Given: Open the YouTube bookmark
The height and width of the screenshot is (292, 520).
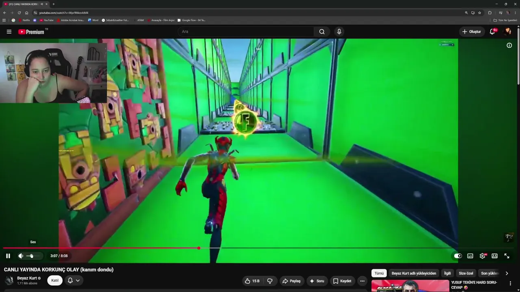Looking at the screenshot, I should tap(46, 20).
